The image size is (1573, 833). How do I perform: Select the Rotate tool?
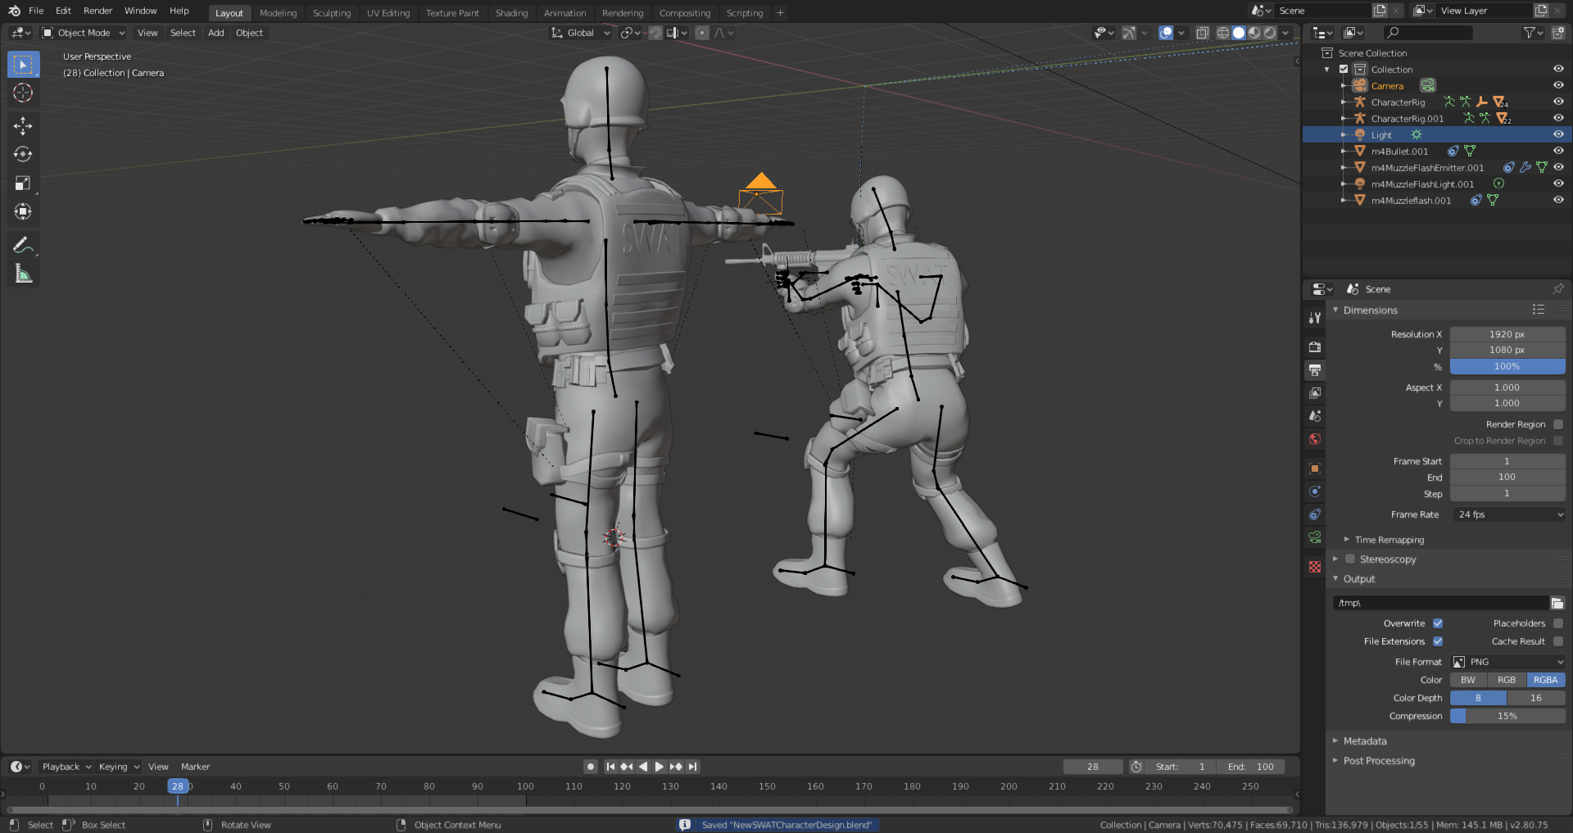click(23, 154)
